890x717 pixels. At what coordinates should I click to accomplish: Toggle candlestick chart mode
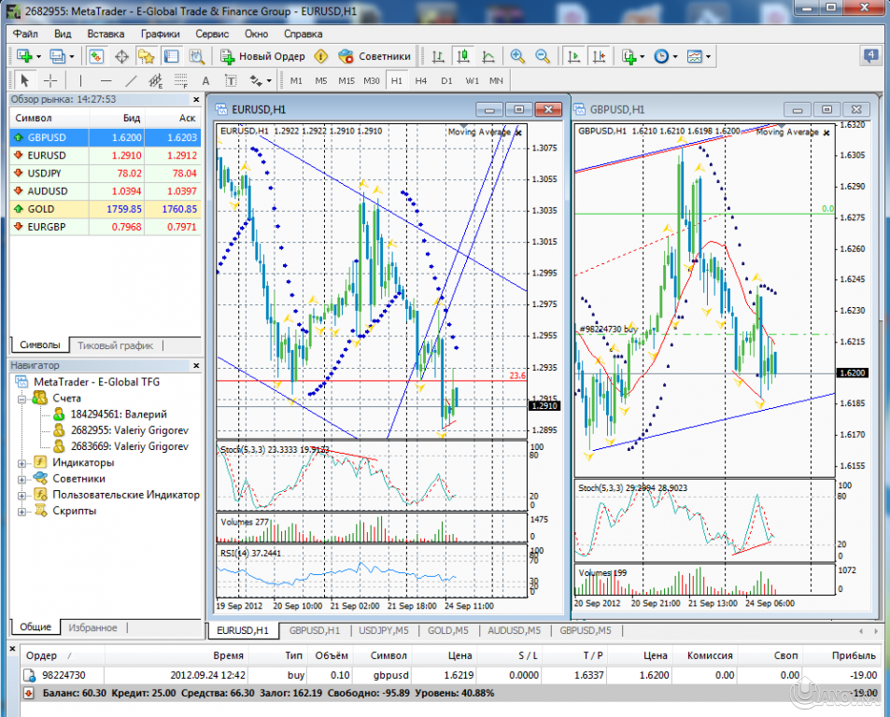coord(462,57)
